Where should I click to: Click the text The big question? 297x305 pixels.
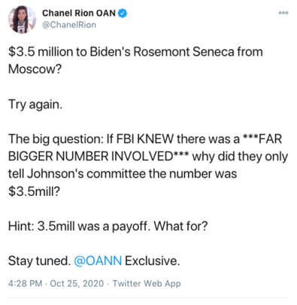56,139
